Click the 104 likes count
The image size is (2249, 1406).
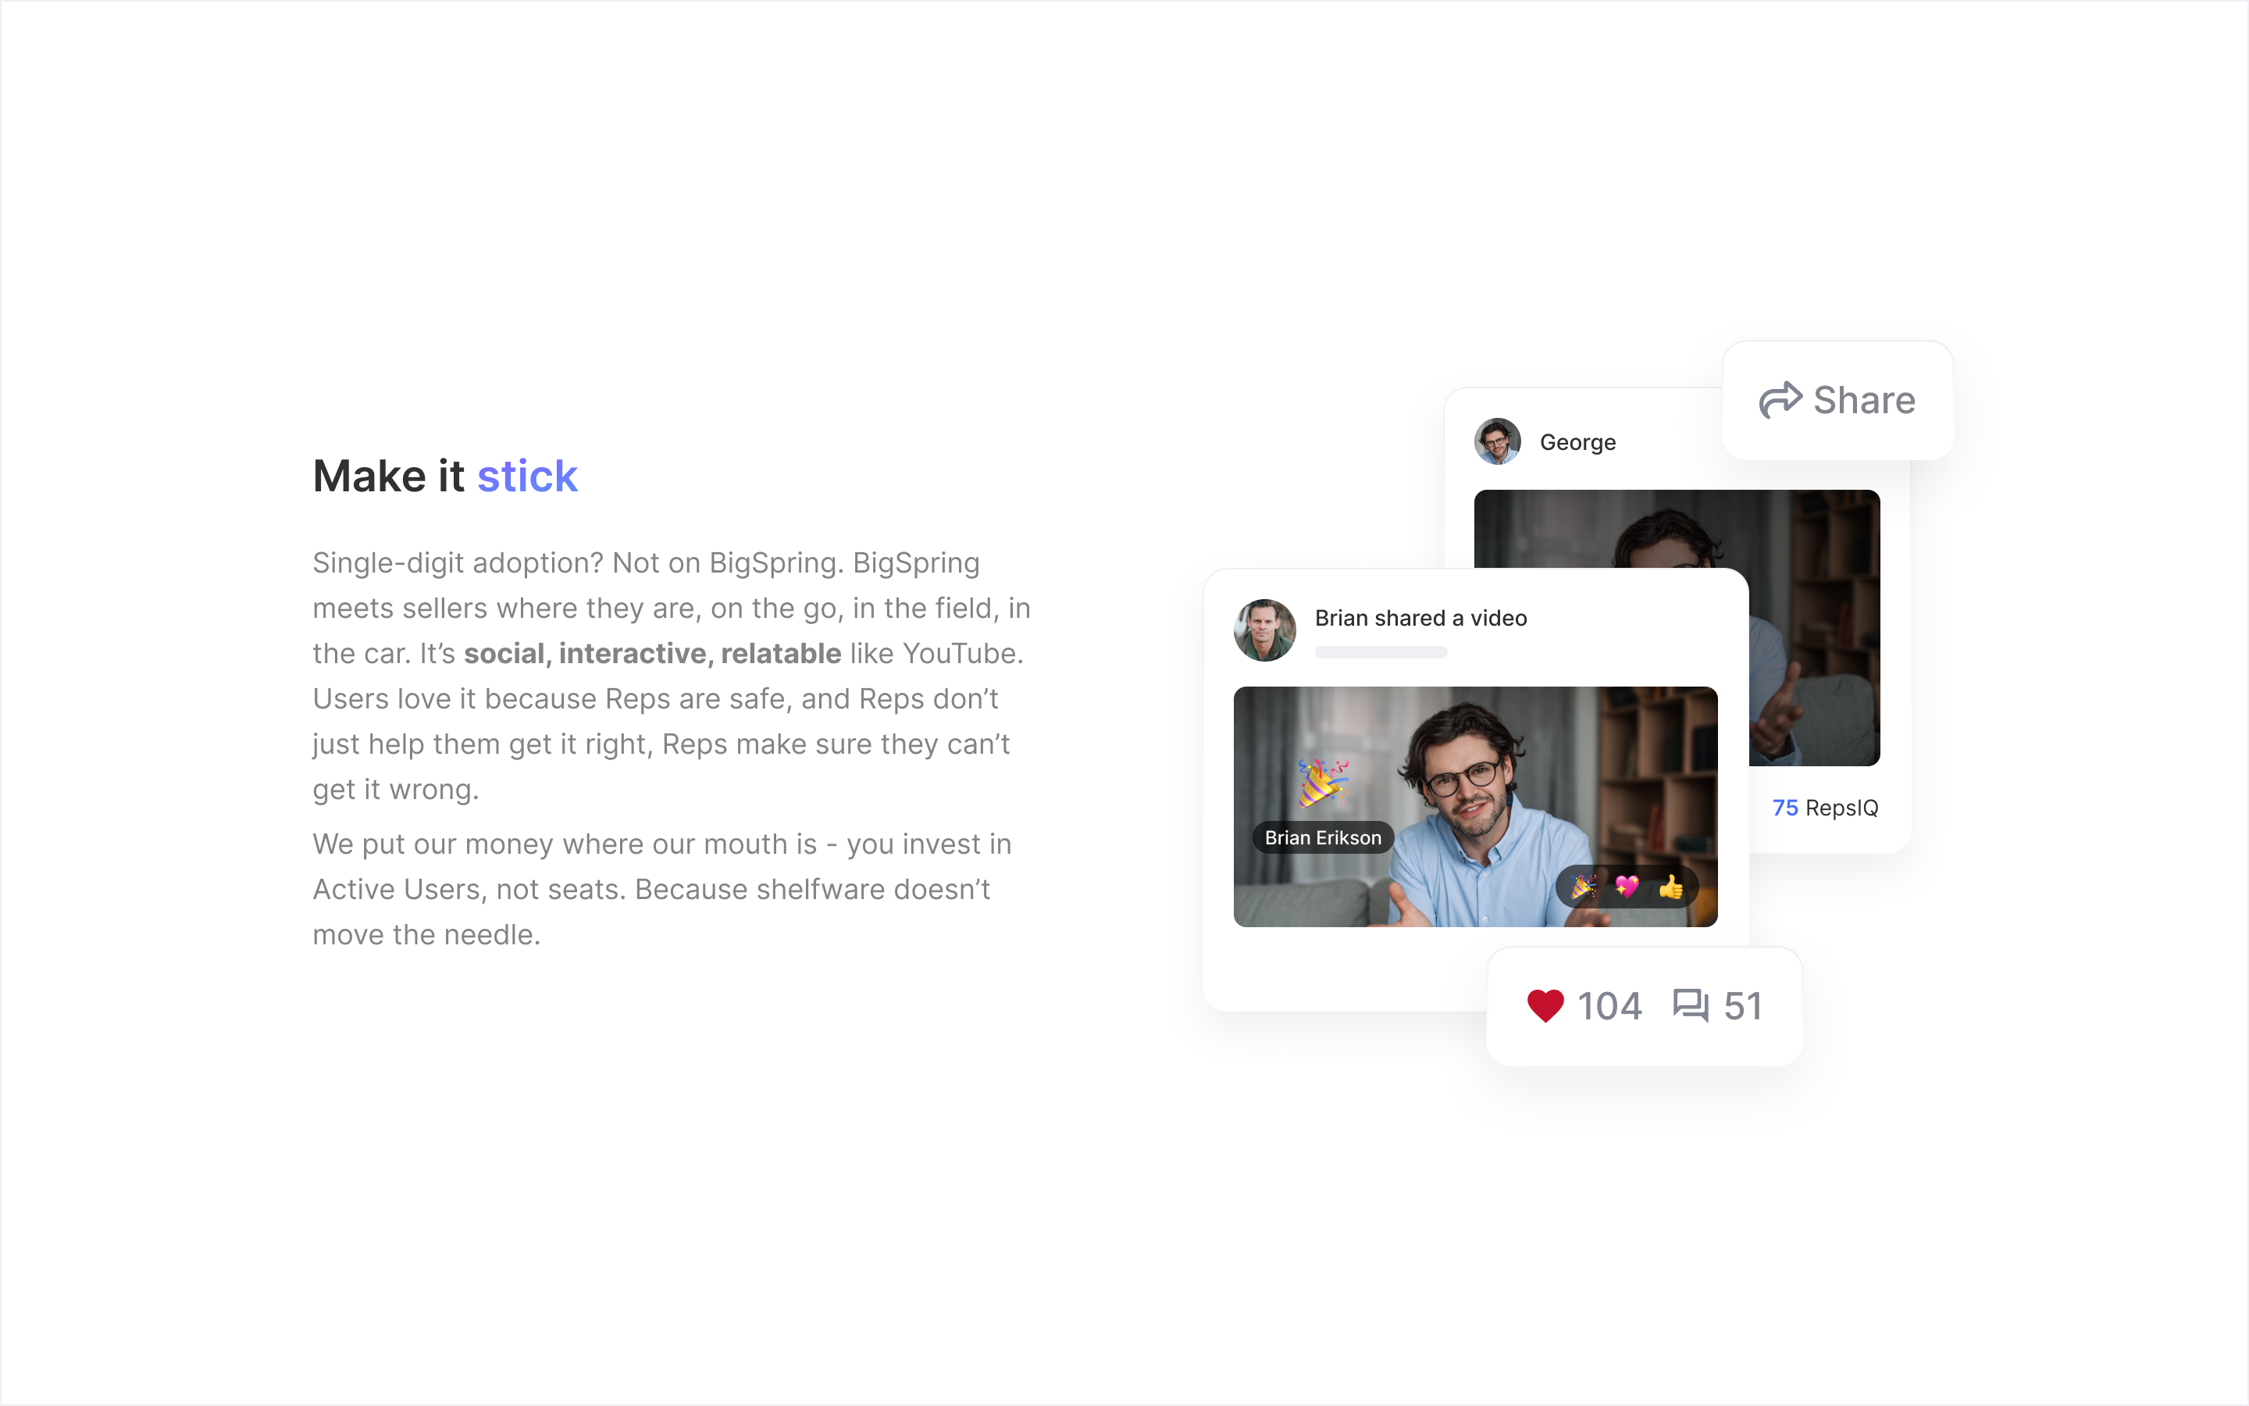[x=1609, y=1006]
